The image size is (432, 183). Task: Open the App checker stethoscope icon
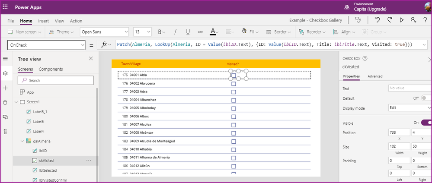(x=358, y=20)
